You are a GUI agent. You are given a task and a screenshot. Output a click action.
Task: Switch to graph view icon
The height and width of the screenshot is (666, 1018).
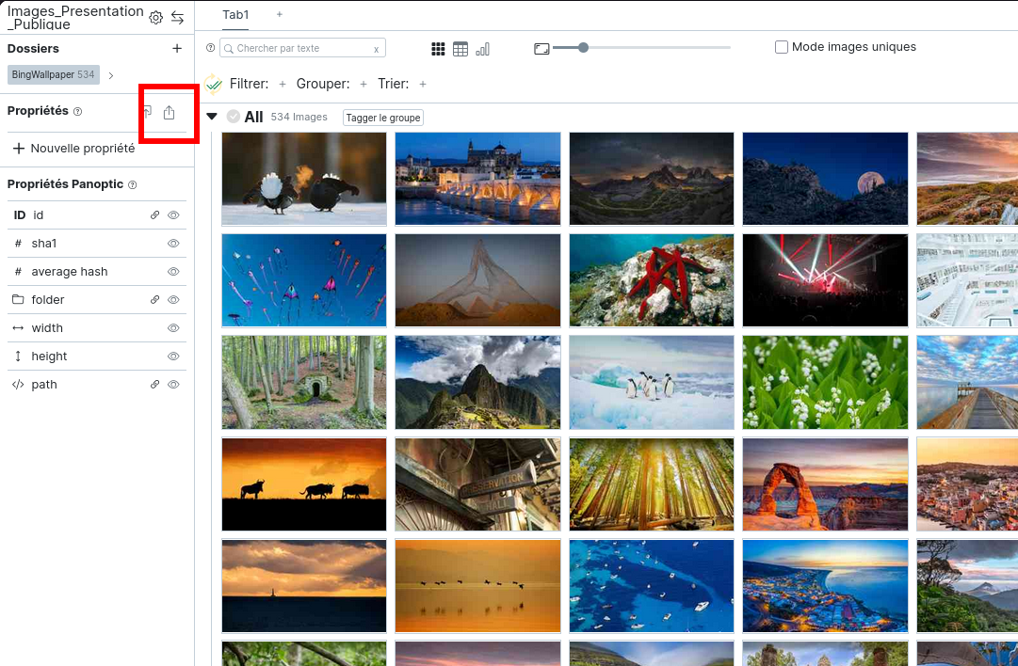click(482, 49)
